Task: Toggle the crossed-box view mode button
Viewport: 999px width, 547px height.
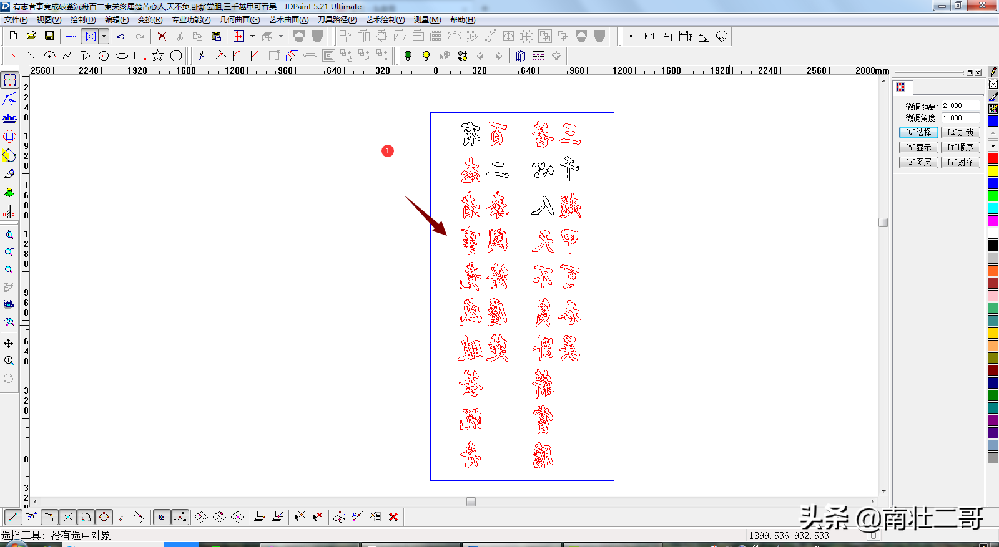Action: point(91,36)
